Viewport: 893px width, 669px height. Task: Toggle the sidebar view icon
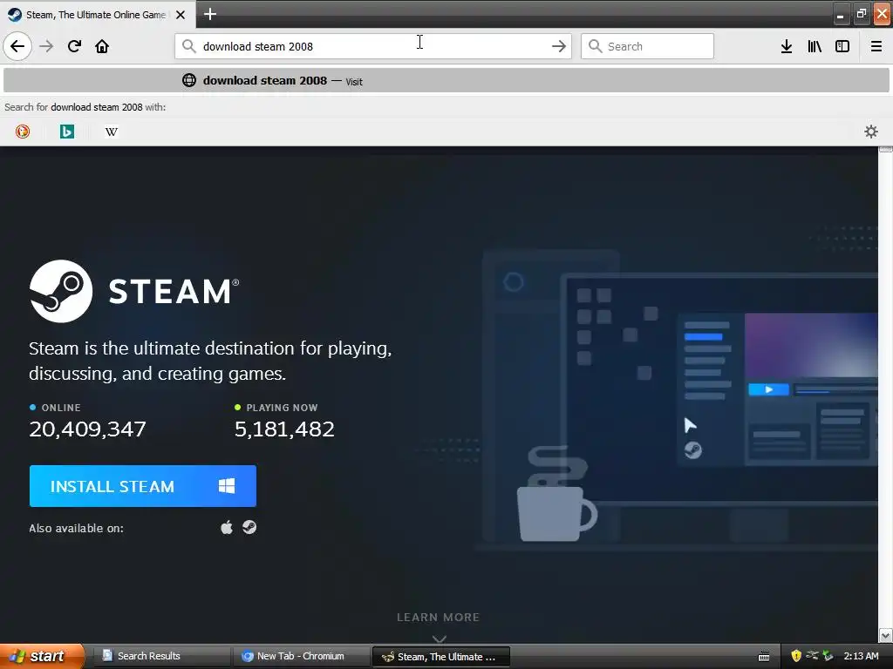(x=842, y=46)
